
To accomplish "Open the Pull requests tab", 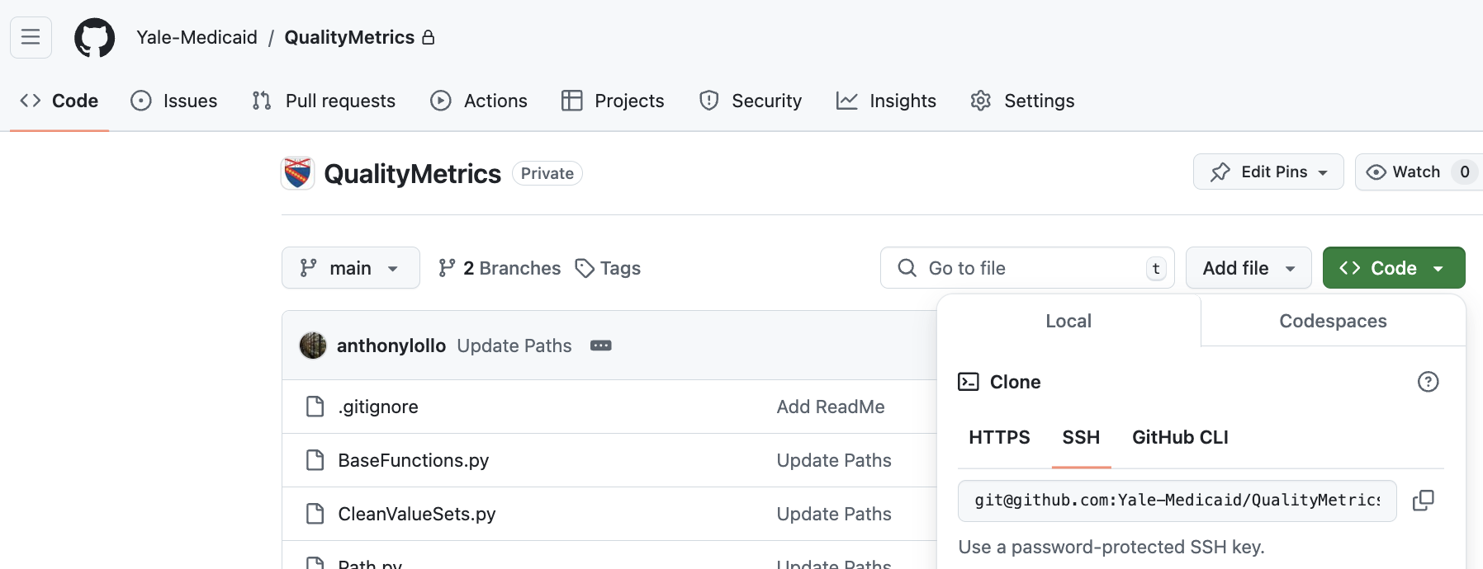I will pos(324,101).
